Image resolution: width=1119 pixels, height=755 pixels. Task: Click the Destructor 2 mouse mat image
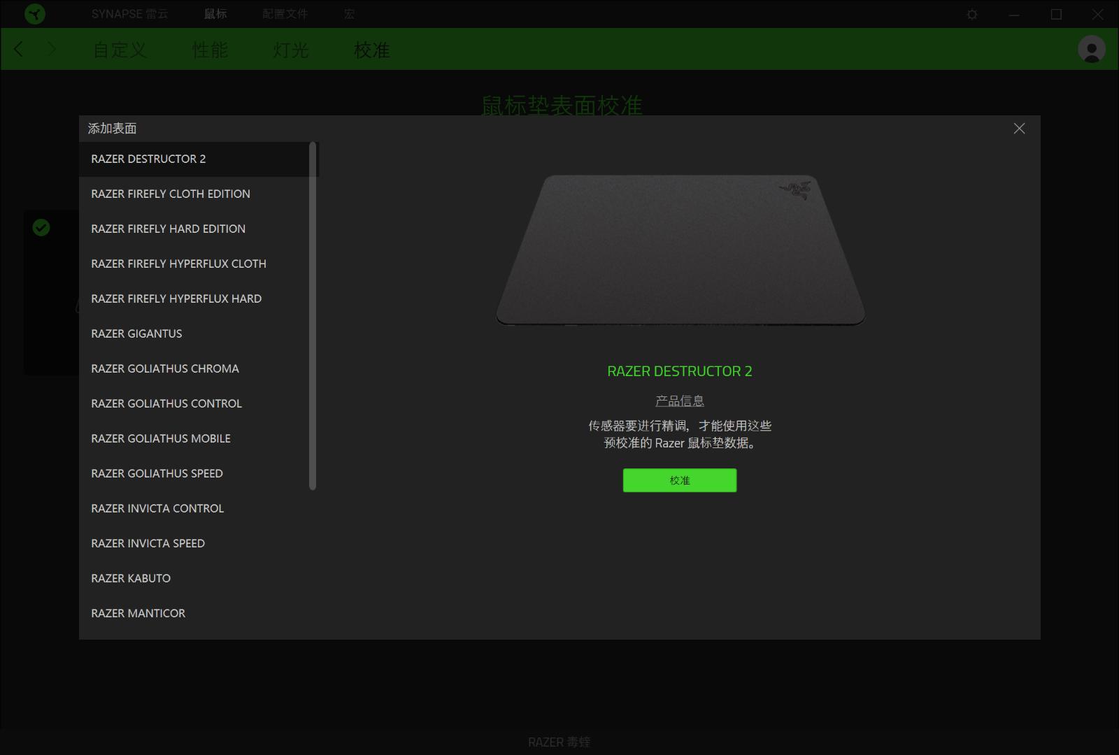coord(680,250)
